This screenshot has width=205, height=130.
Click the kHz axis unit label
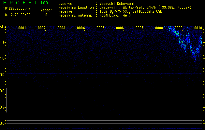3,26
